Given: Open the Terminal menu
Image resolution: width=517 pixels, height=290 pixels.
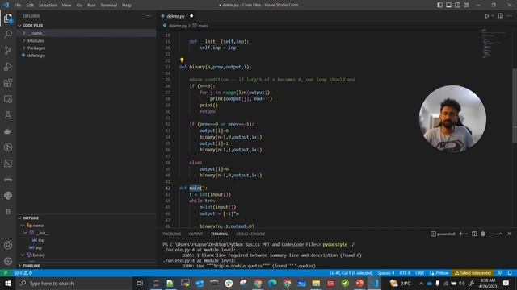Looking at the screenshot, I should coord(109,5).
